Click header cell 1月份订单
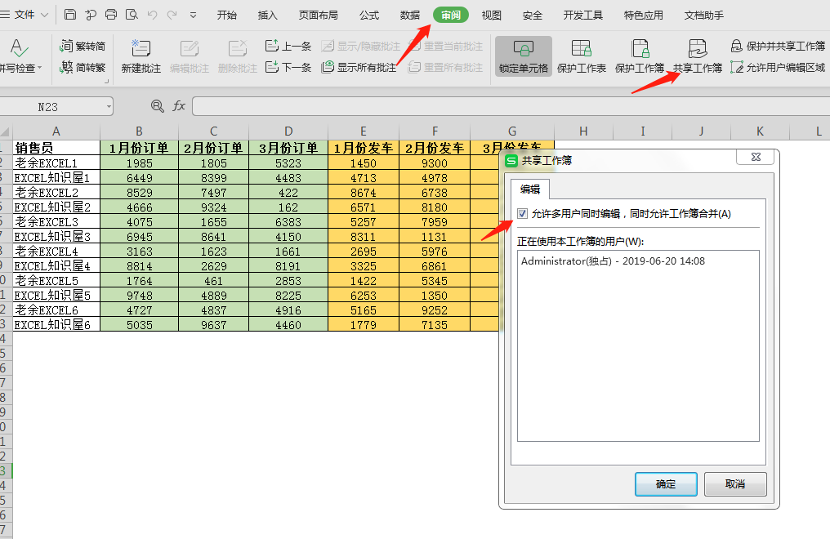The image size is (830, 539). click(x=139, y=148)
